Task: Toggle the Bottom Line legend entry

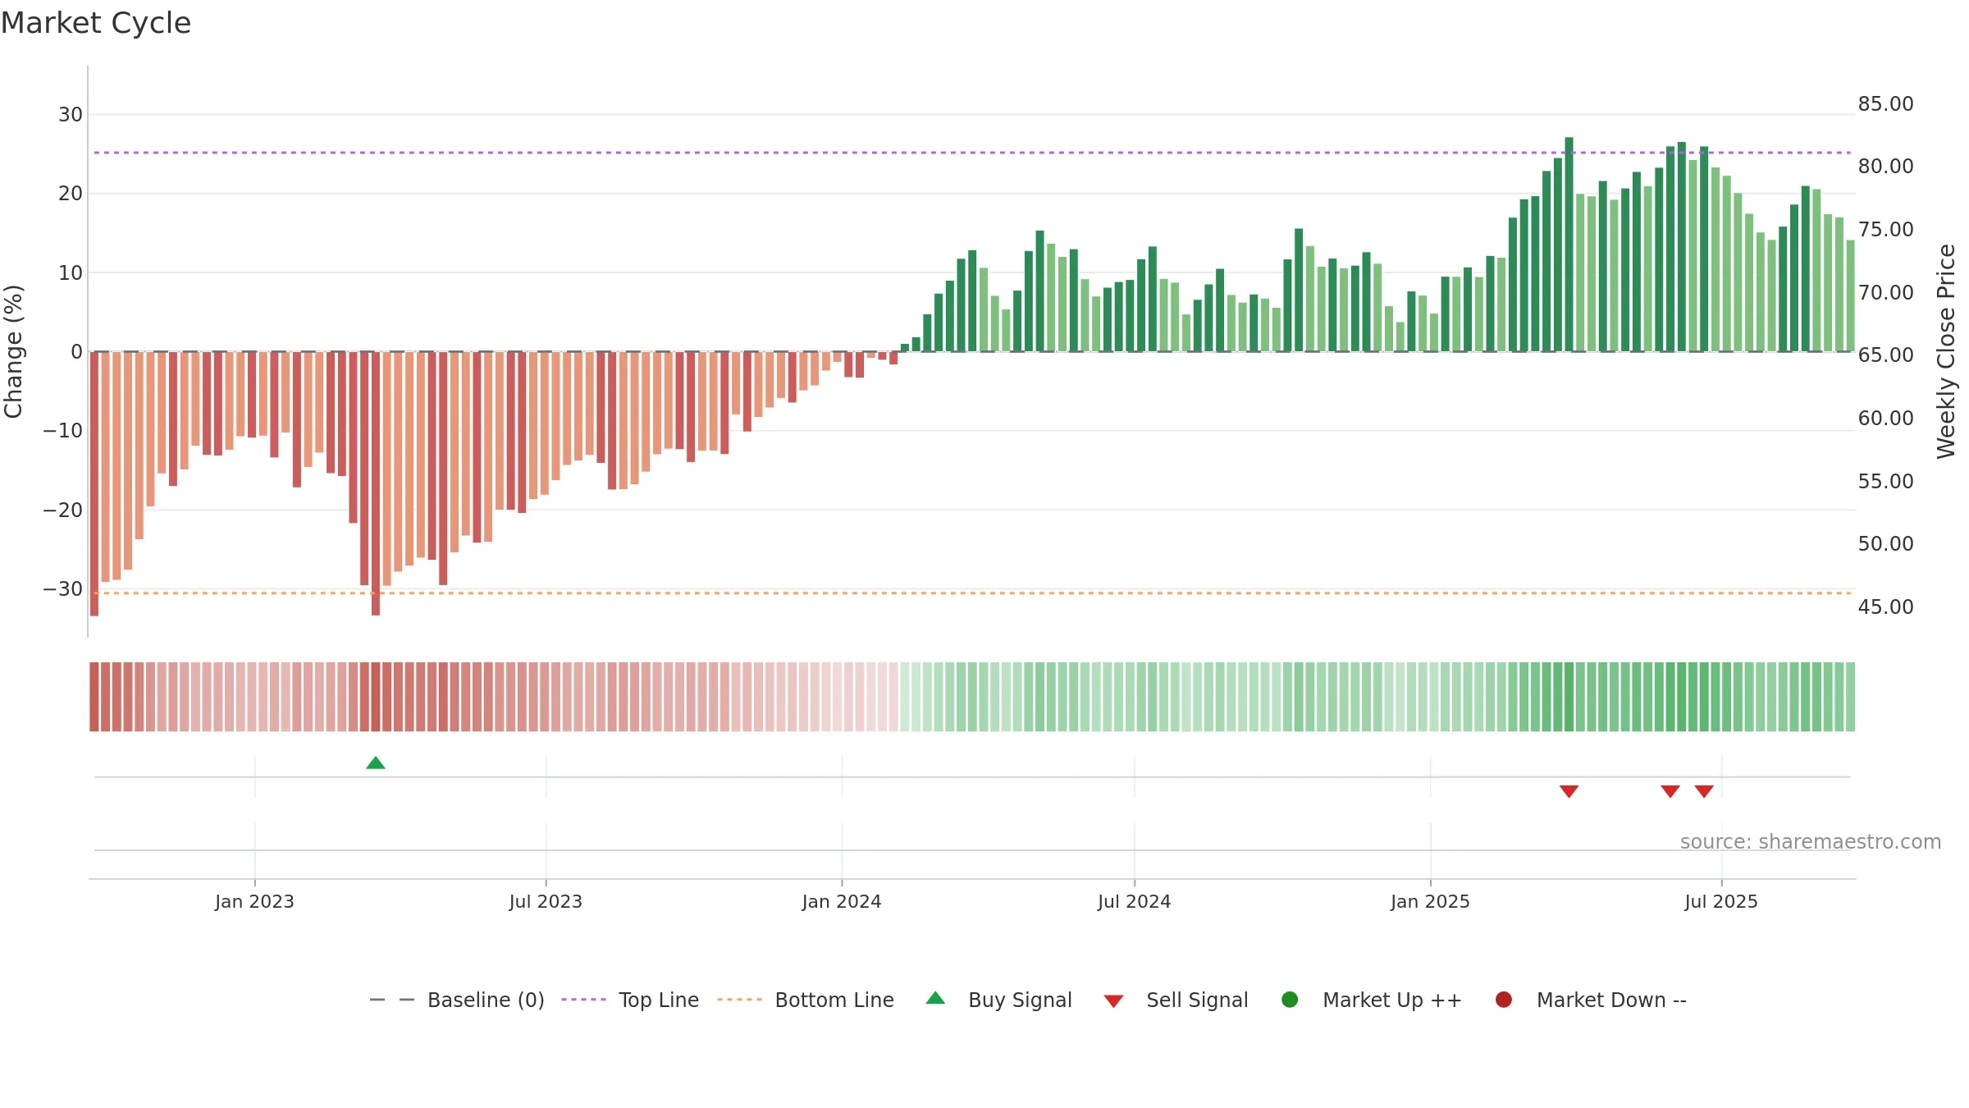Action: pos(806,1000)
